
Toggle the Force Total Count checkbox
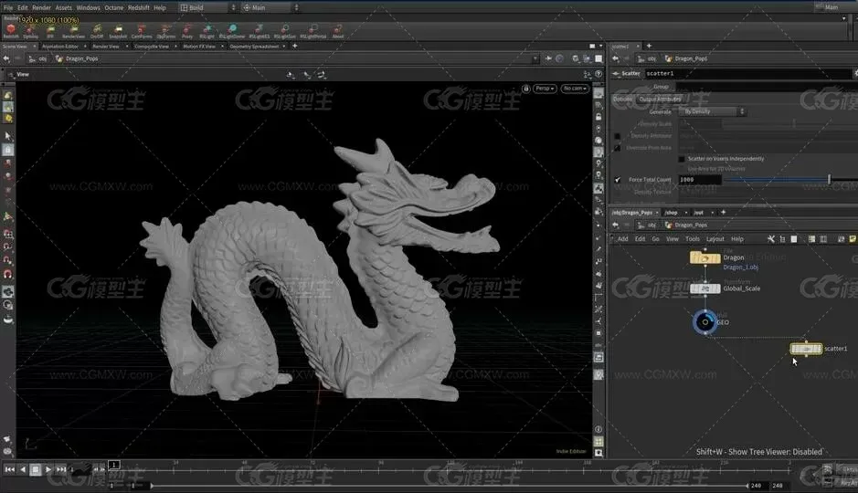[x=618, y=179]
